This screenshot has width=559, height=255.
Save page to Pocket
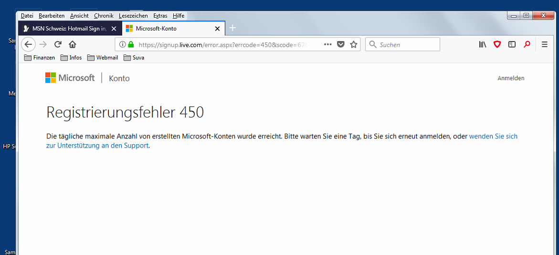click(x=341, y=44)
